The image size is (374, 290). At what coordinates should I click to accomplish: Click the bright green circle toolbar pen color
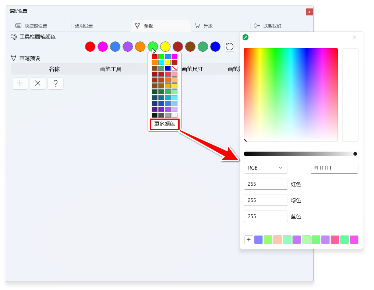coord(153,47)
